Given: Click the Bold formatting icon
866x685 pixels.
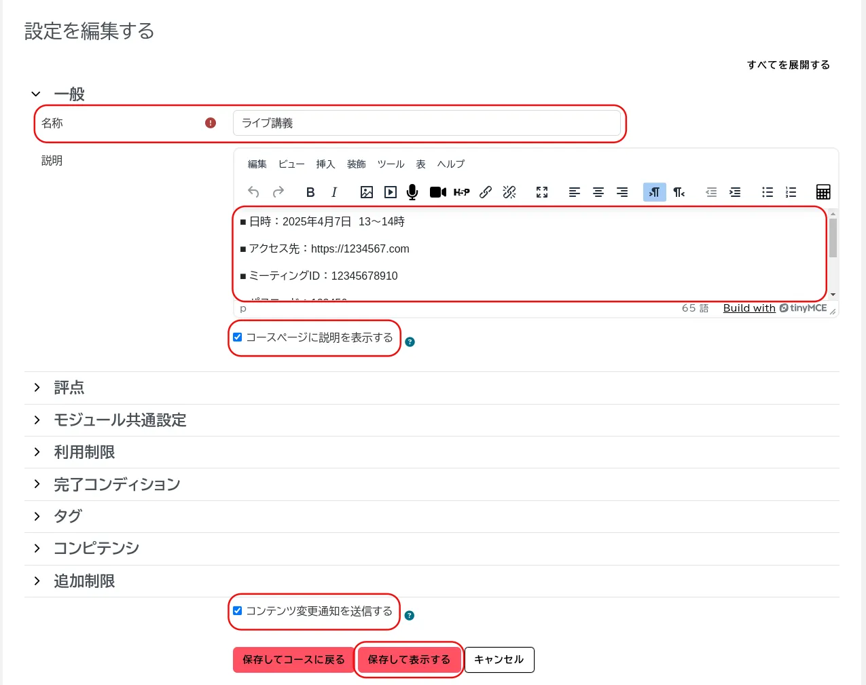Looking at the screenshot, I should tap(310, 192).
